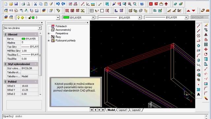Click the New document icon
The width and height of the screenshot is (211, 119).
click(6, 4)
